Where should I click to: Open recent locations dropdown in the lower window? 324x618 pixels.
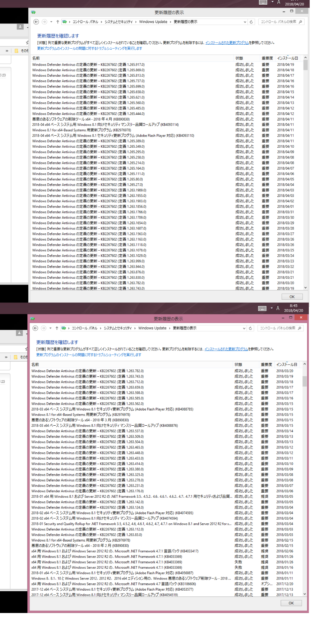[51, 328]
